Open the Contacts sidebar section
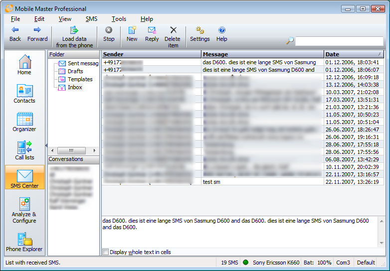Screen dimensions: 390x271 [x=24, y=94]
